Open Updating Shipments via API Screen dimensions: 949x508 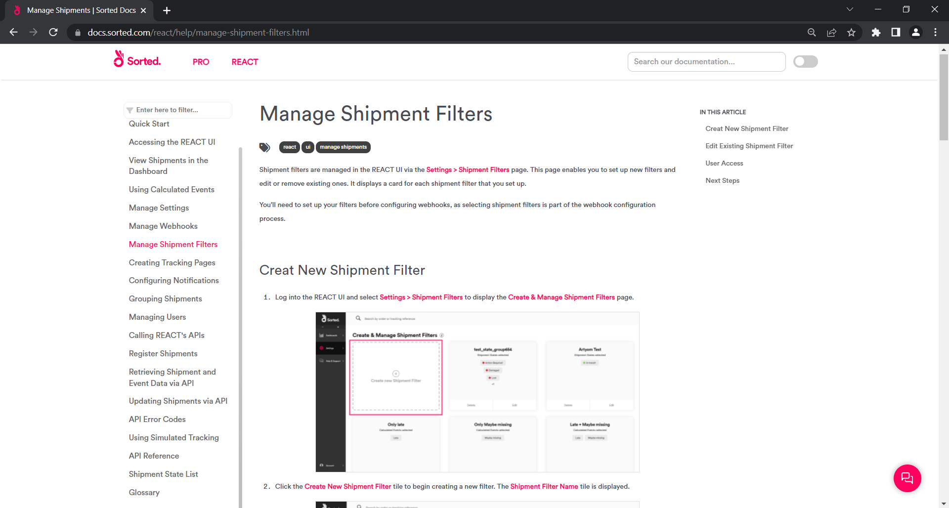[178, 401]
